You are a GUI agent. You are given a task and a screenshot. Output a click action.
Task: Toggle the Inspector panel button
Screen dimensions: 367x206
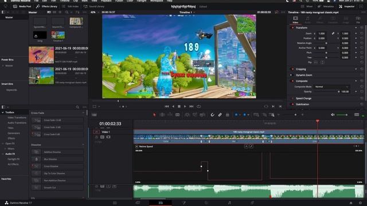(x=346, y=6)
